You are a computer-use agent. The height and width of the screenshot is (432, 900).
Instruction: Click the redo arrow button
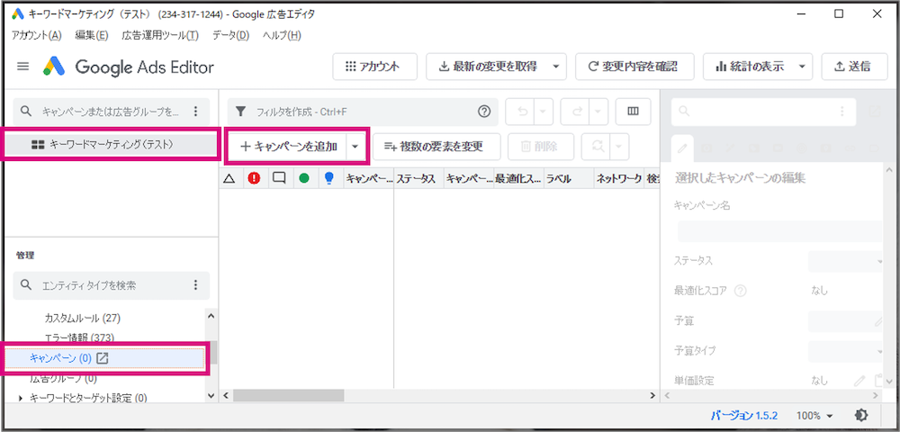576,112
